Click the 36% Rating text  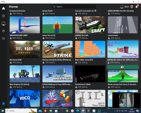[x=115, y=38]
